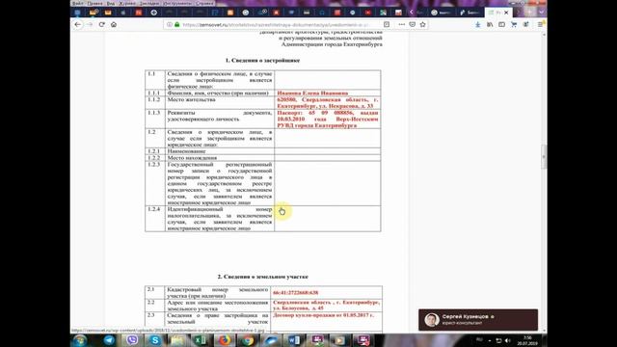Viewport: 617px width, 347px height.
Task: Click the Наименование row label
Action: click(x=186, y=151)
